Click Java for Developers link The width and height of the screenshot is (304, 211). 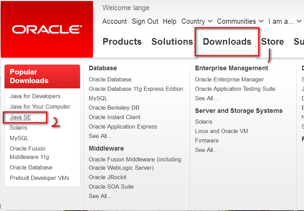click(35, 96)
